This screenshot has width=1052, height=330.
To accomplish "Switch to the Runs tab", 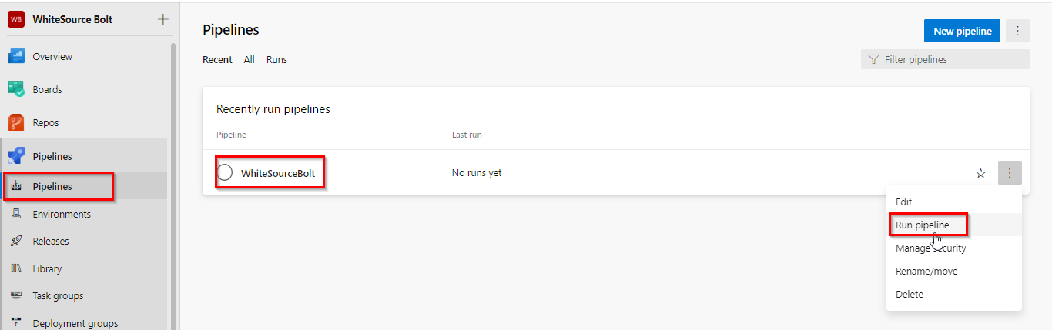I will [x=276, y=59].
